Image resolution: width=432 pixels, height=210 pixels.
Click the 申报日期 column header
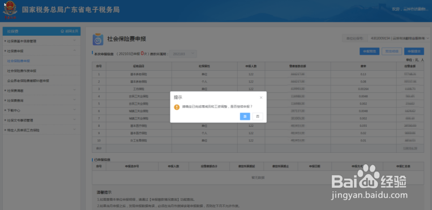tap(315, 166)
